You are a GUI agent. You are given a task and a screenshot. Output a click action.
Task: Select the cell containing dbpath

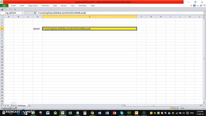click(x=38, y=29)
